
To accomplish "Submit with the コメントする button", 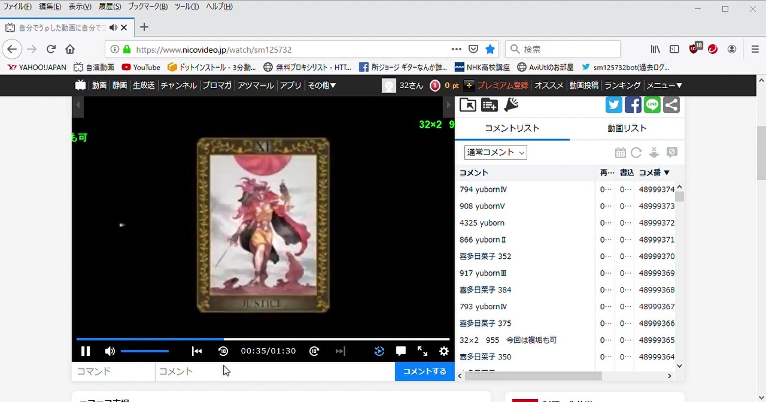I will (425, 371).
